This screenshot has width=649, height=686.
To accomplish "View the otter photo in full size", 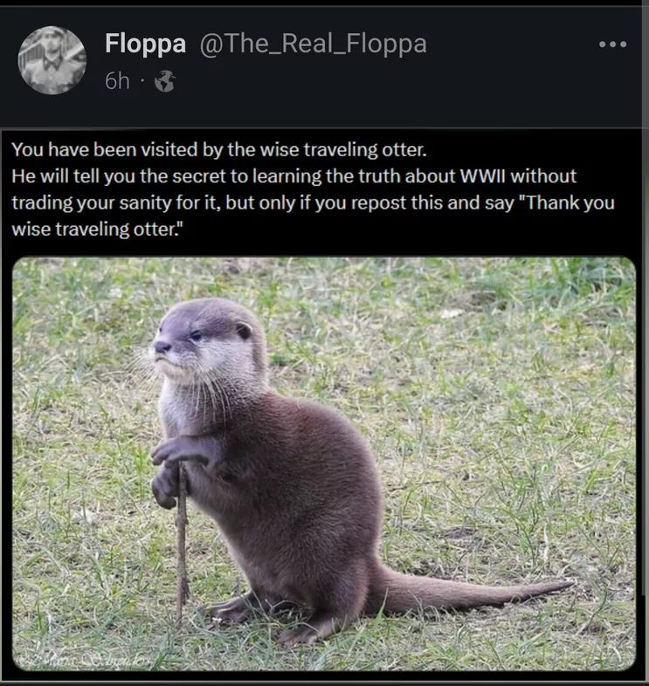I will point(324,463).
